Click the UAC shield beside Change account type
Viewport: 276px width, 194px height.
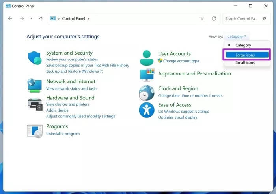point(160,60)
